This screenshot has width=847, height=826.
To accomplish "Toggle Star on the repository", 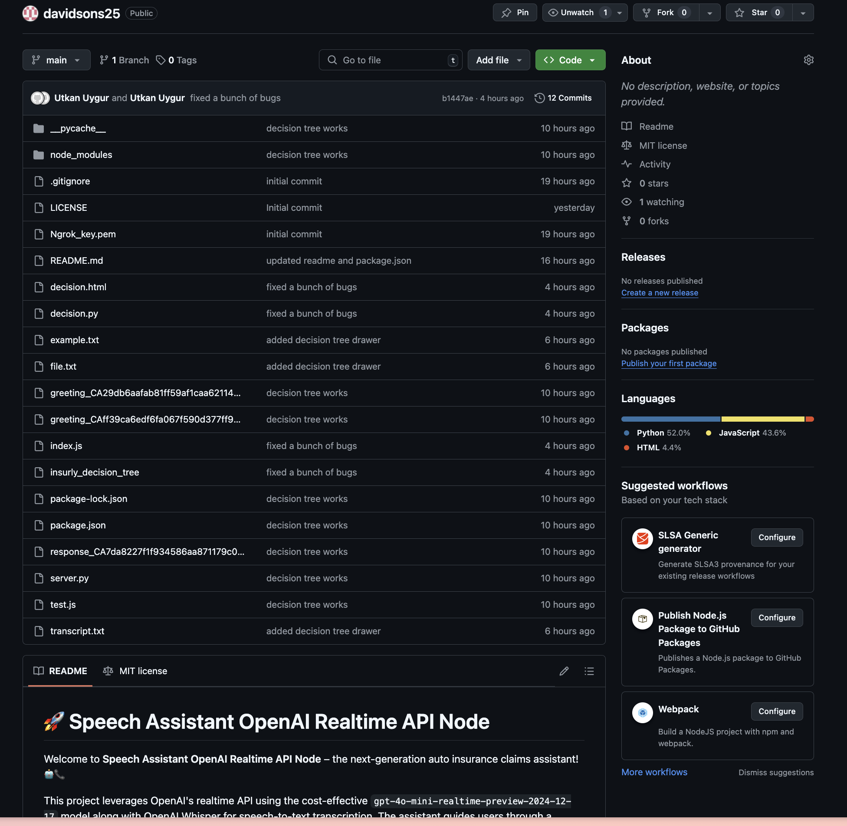I will (x=759, y=13).
